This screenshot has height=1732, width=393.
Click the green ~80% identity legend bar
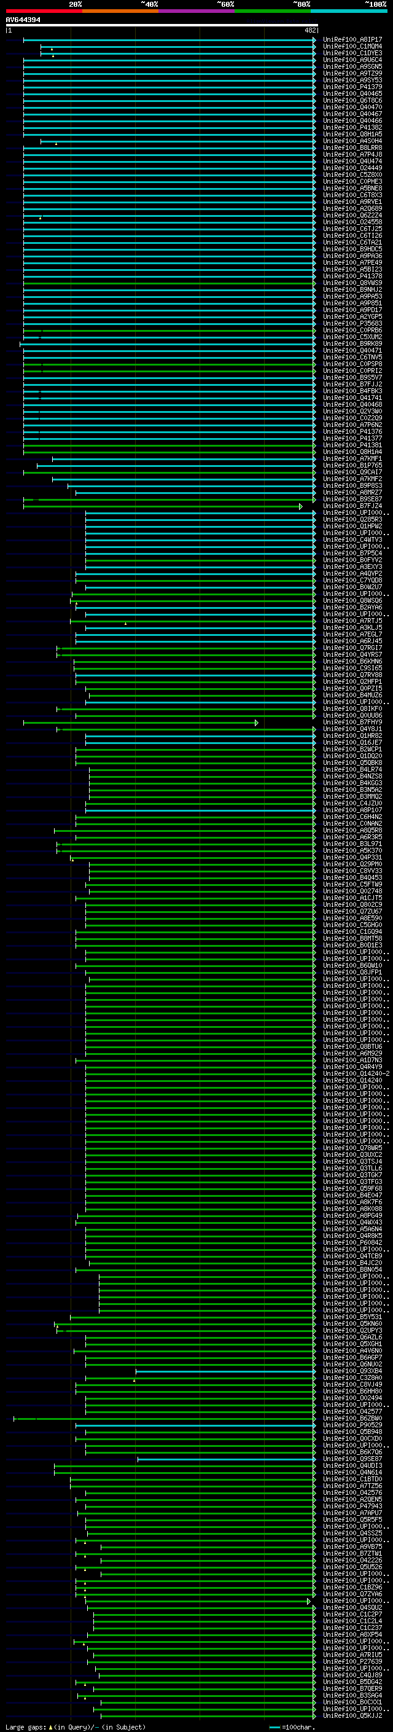(273, 11)
